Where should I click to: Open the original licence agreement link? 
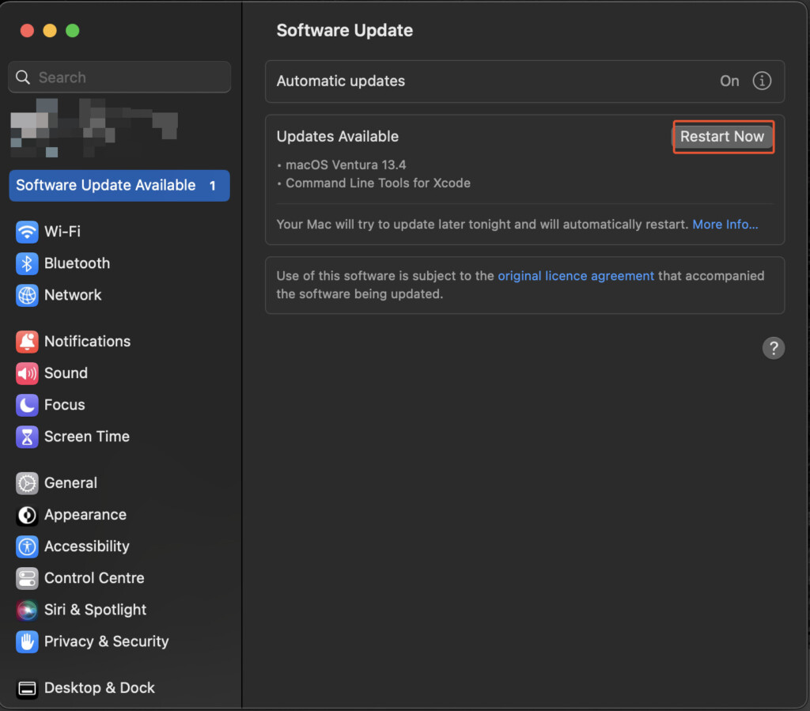tap(576, 276)
